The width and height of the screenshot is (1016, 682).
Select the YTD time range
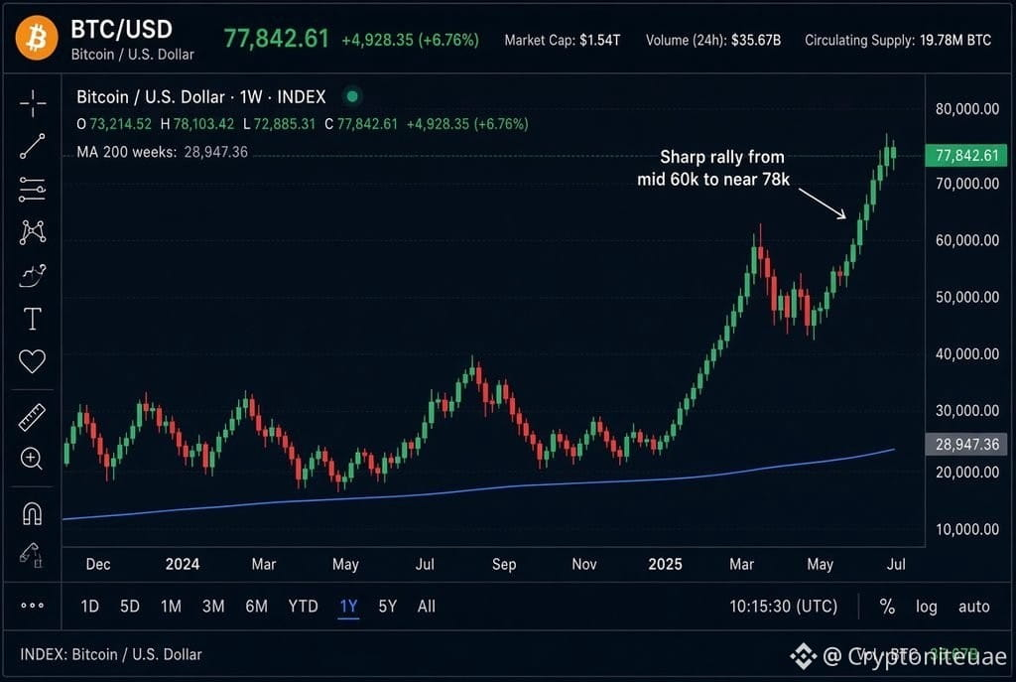coord(304,607)
